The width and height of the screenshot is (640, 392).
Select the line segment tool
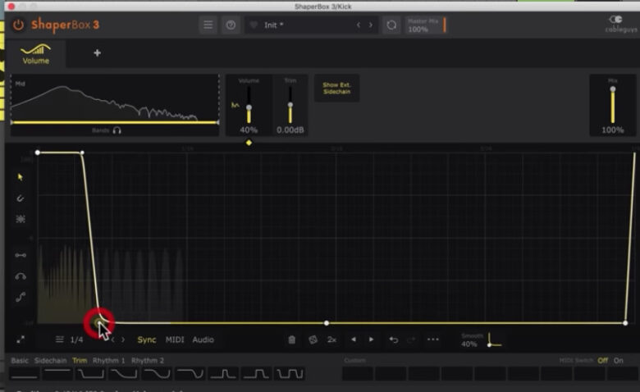(21, 255)
